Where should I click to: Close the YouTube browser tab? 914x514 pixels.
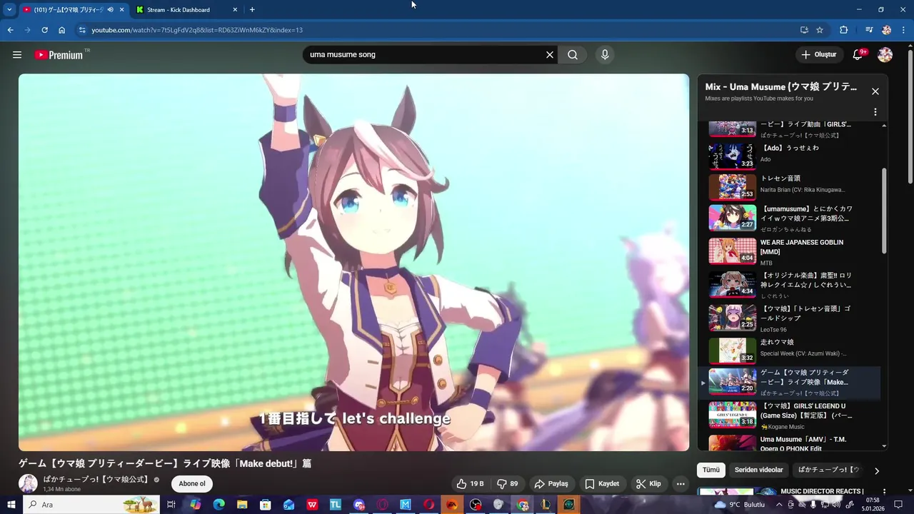pyautogui.click(x=121, y=9)
